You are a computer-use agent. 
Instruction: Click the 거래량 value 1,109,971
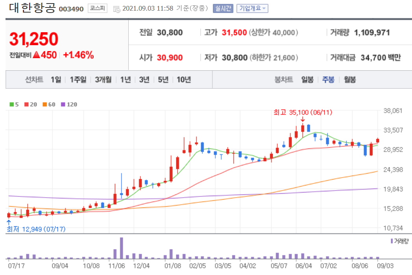[x=372, y=33]
